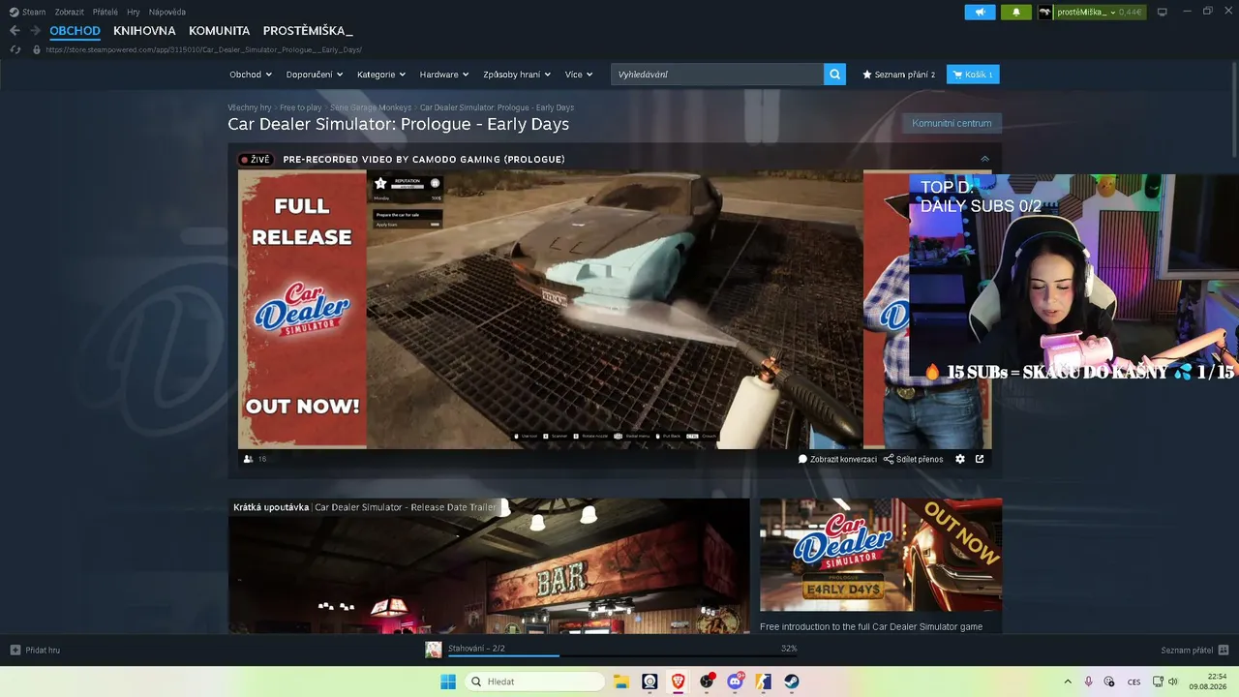This screenshot has width=1239, height=697.
Task: Click the search magnifier button
Action: 834,75
